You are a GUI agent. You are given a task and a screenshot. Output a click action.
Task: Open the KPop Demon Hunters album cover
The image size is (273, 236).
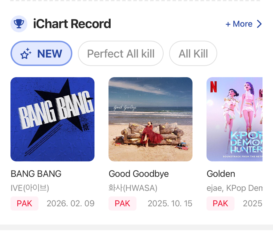click(234, 119)
